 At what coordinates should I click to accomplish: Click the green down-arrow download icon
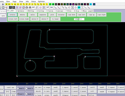pyautogui.click(x=94, y=4)
